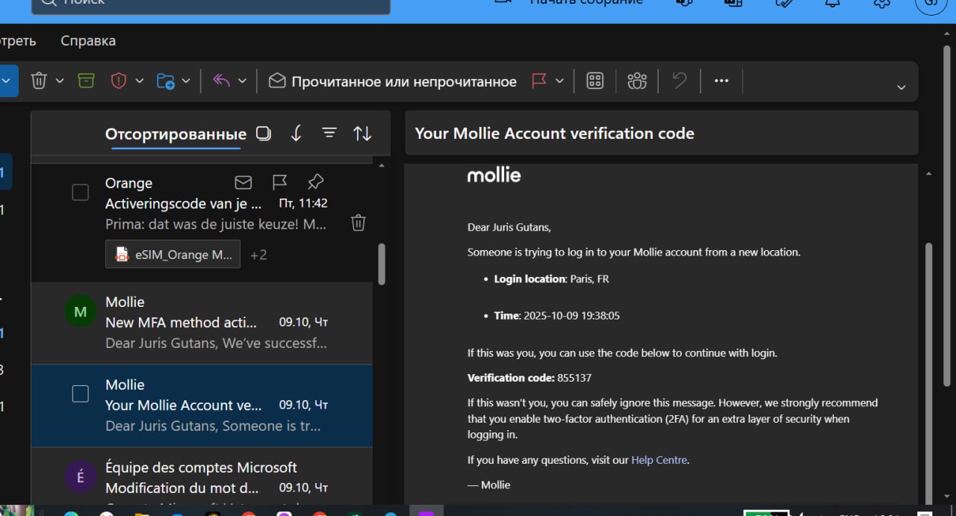Delete the message with the toolbar trash icon

coord(39,81)
